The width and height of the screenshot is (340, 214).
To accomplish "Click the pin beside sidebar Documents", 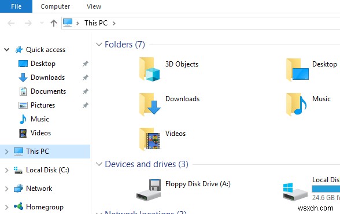I will 85,91.
